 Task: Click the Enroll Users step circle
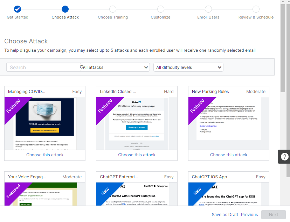pyautogui.click(x=208, y=9)
